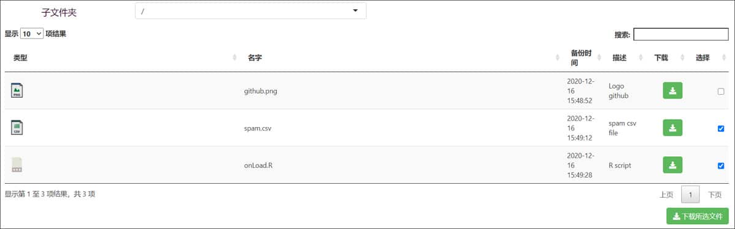Image resolution: width=735 pixels, height=229 pixels.
Task: Click the 搜索 search input field
Action: point(680,35)
